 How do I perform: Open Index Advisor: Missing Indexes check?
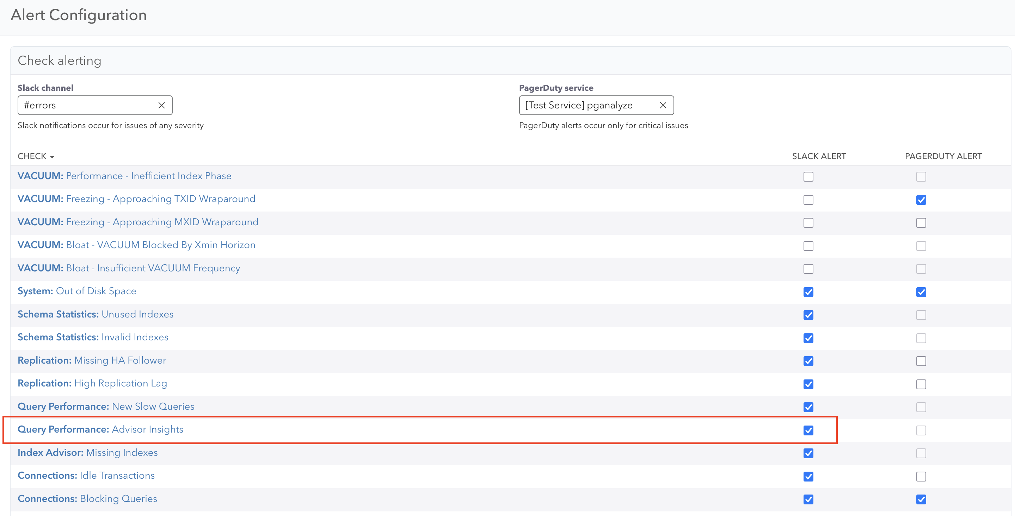87,452
